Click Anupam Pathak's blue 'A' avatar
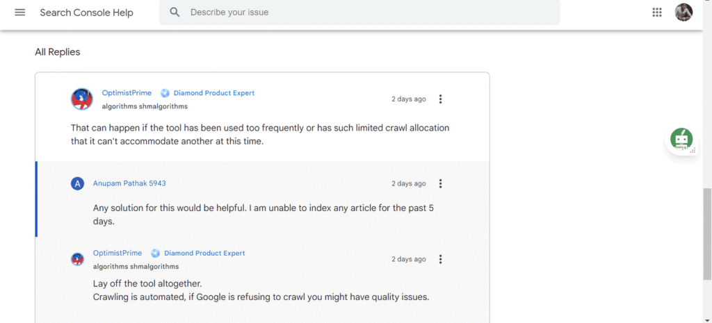The width and height of the screenshot is (712, 323). (78, 183)
